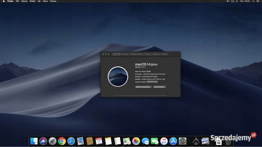Open the Widok menu

[x=32, y=1]
